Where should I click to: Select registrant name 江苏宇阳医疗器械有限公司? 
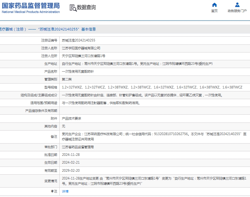coord(81,48)
